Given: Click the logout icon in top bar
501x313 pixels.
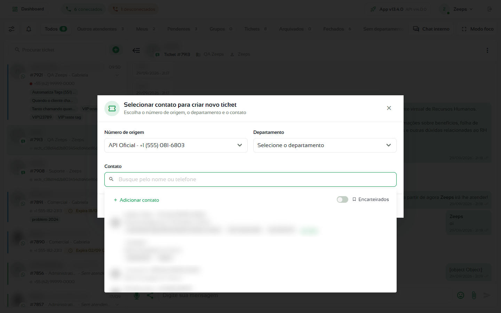Looking at the screenshot, I should click(490, 9).
